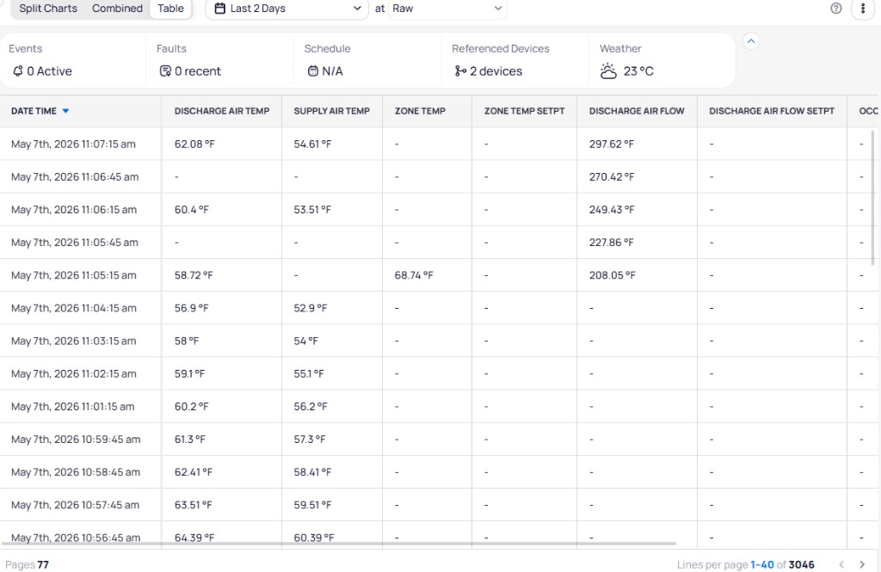Change lines per page 1-40 selector
The height and width of the screenshot is (572, 881).
[762, 564]
